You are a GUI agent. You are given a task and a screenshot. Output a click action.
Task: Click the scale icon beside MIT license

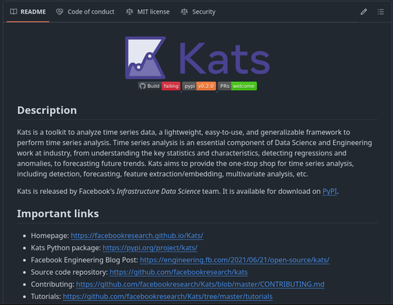(x=129, y=12)
